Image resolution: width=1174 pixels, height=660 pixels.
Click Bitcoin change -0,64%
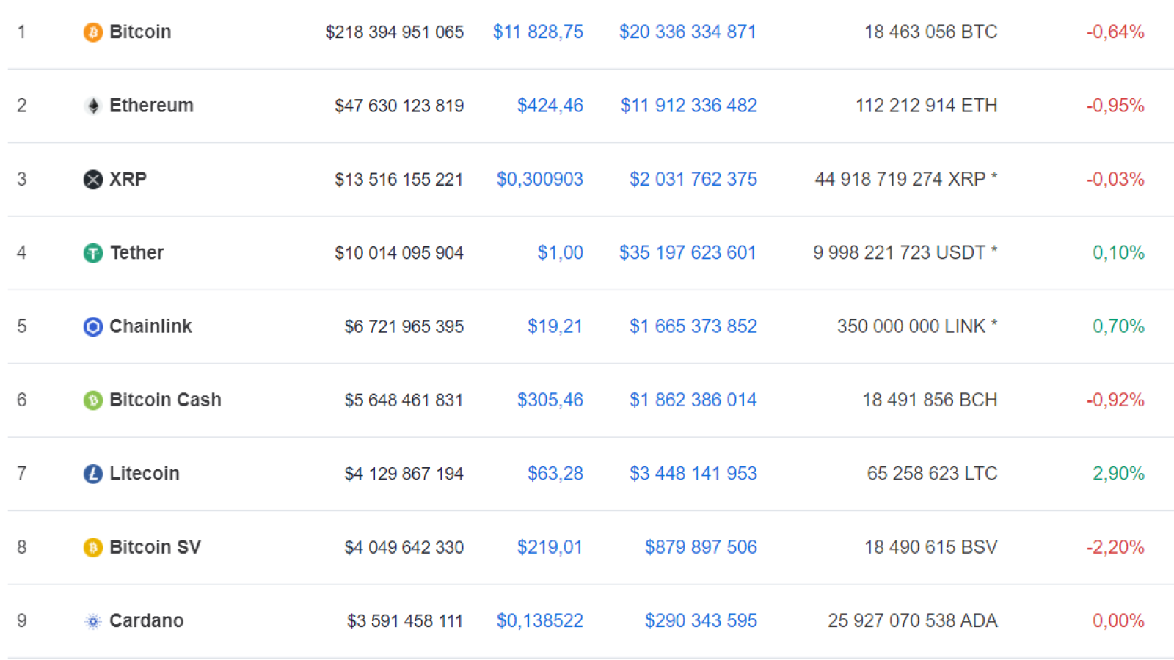[x=1115, y=32]
